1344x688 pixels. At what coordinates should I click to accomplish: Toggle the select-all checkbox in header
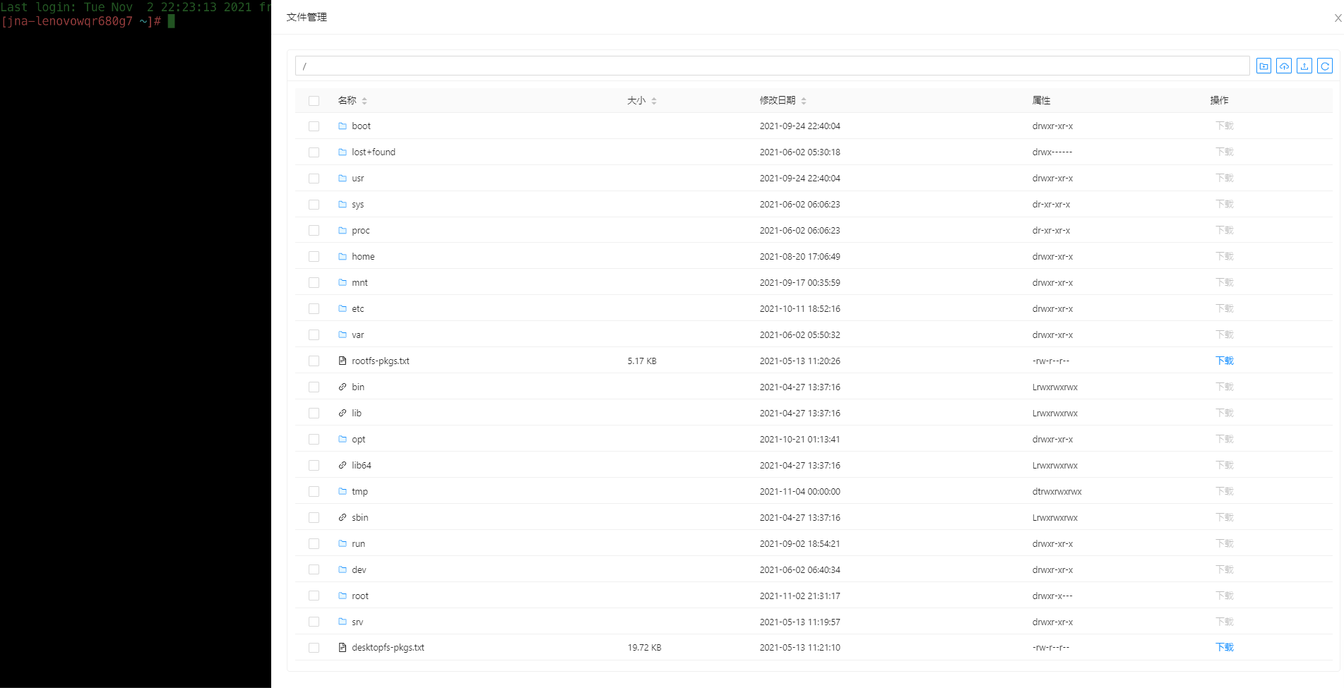(314, 101)
